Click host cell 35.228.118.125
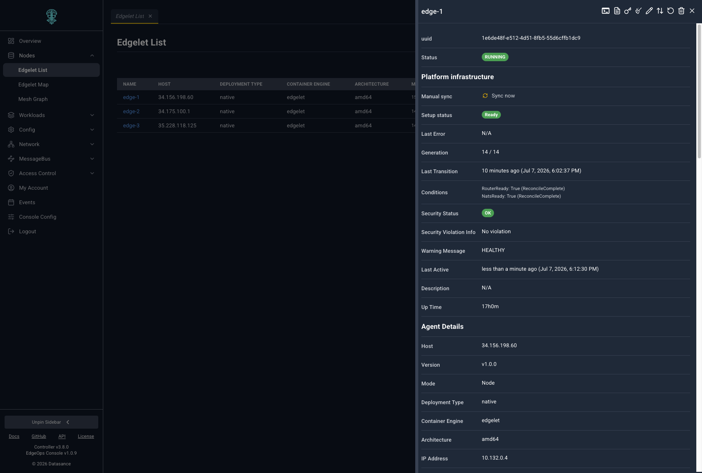This screenshot has width=702, height=473. (177, 125)
